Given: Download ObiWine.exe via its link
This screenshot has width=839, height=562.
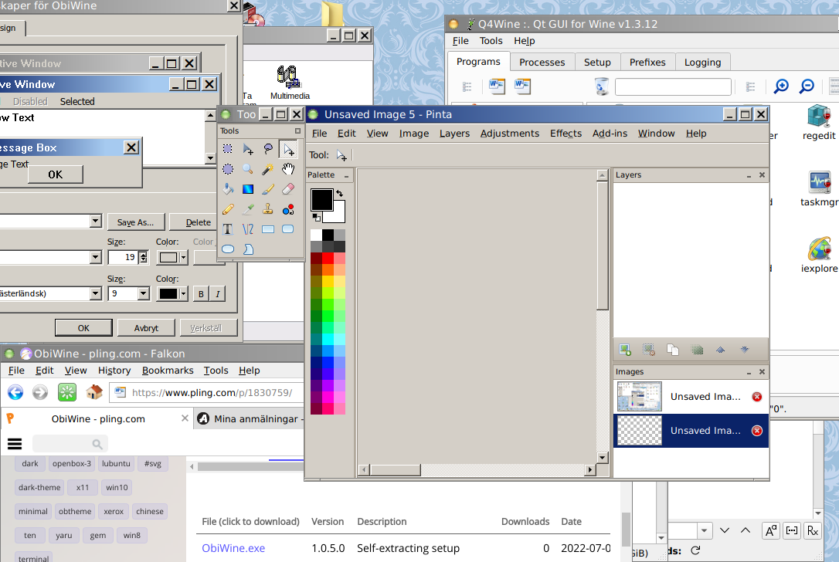Looking at the screenshot, I should click(x=233, y=548).
